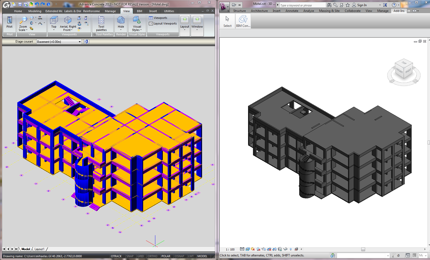Open the Etage courant Basement dropdown
Viewport: 430px width, 260px height.
coord(80,42)
